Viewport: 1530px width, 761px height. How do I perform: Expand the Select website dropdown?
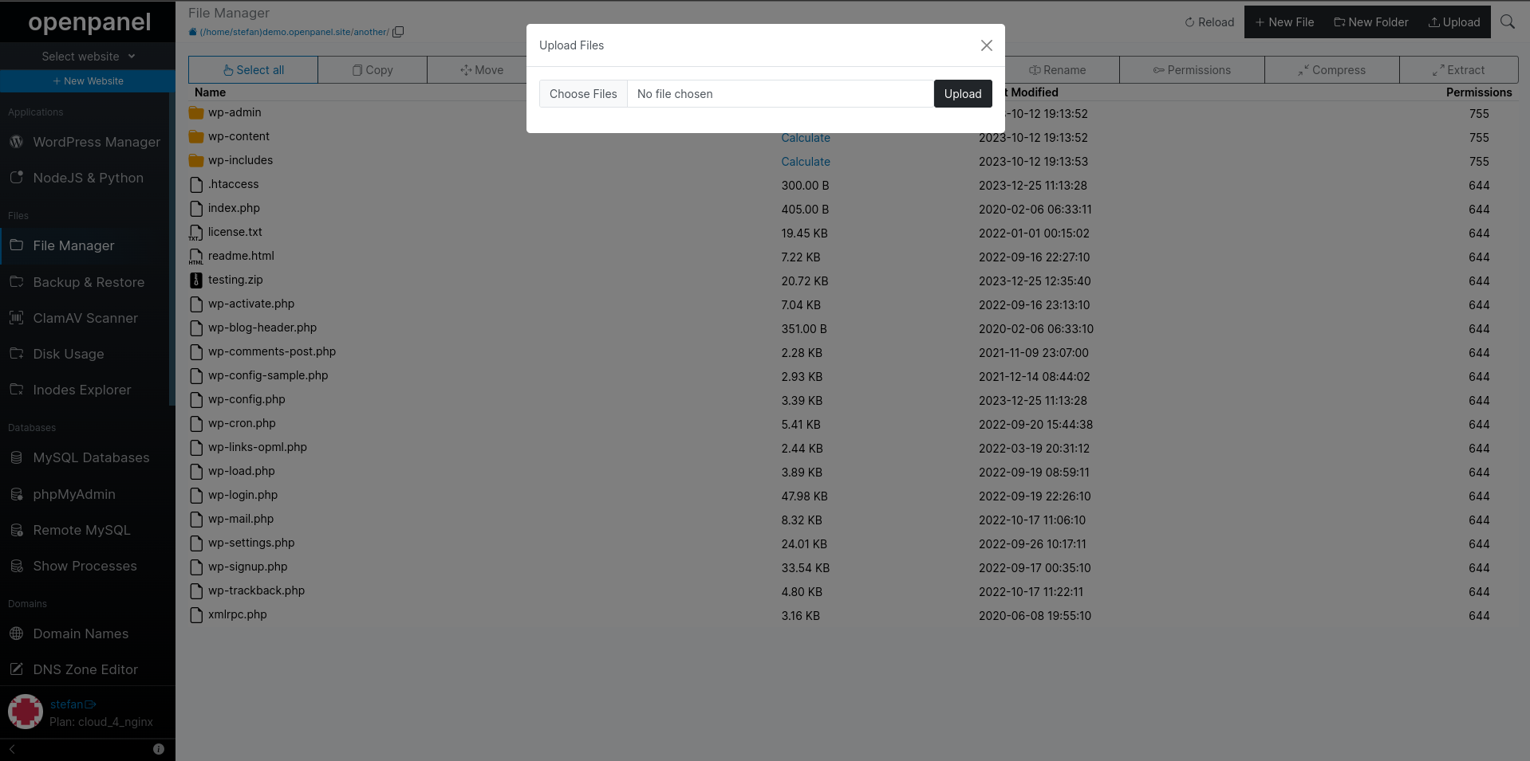(88, 57)
